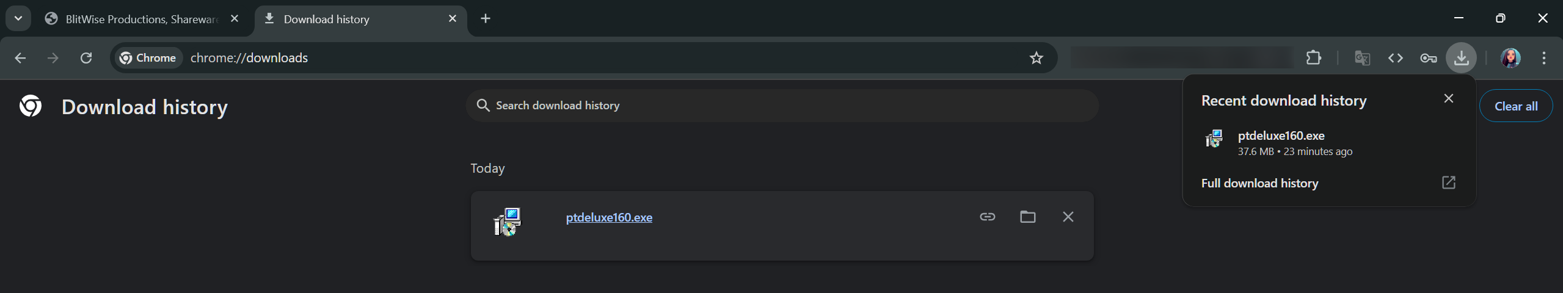1563x293 pixels.
Task: Click the Search download history field
Action: coord(782,106)
